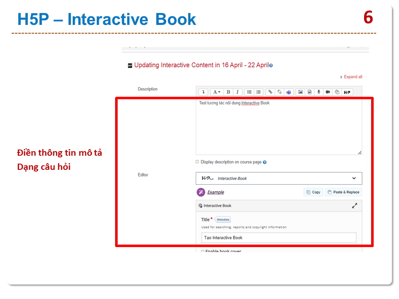Enable Display description on course page
Image resolution: width=399 pixels, height=299 pixels.
[x=197, y=162]
